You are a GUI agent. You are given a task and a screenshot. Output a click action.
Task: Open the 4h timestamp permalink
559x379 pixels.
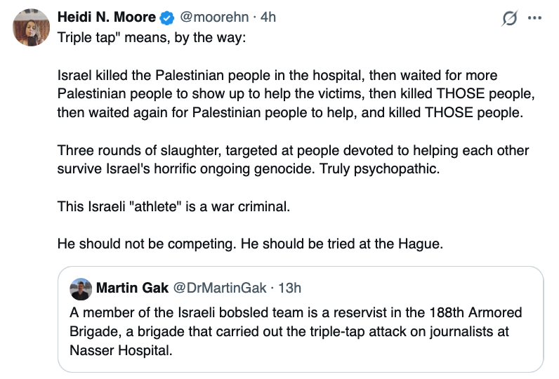(x=268, y=18)
